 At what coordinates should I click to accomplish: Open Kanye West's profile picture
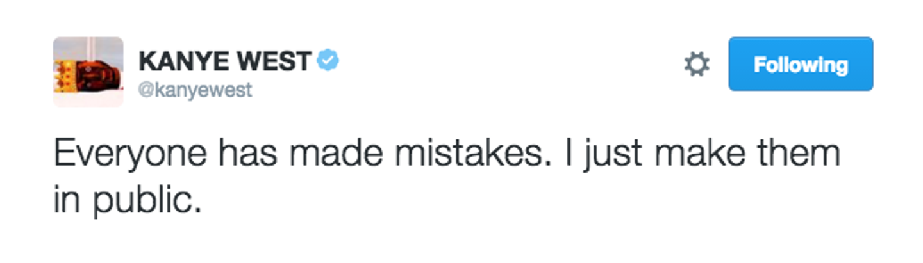tap(88, 72)
